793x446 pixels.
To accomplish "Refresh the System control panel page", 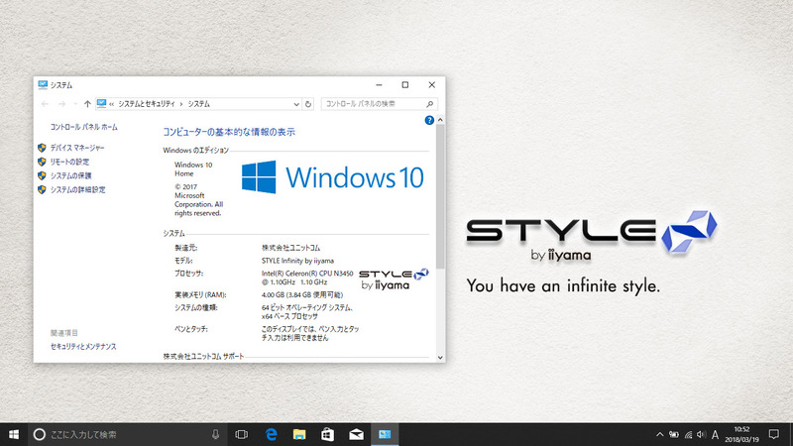I will point(308,104).
